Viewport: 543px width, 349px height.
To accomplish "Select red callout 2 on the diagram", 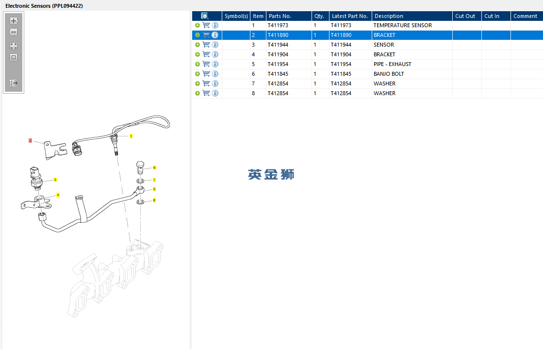I will pos(30,141).
